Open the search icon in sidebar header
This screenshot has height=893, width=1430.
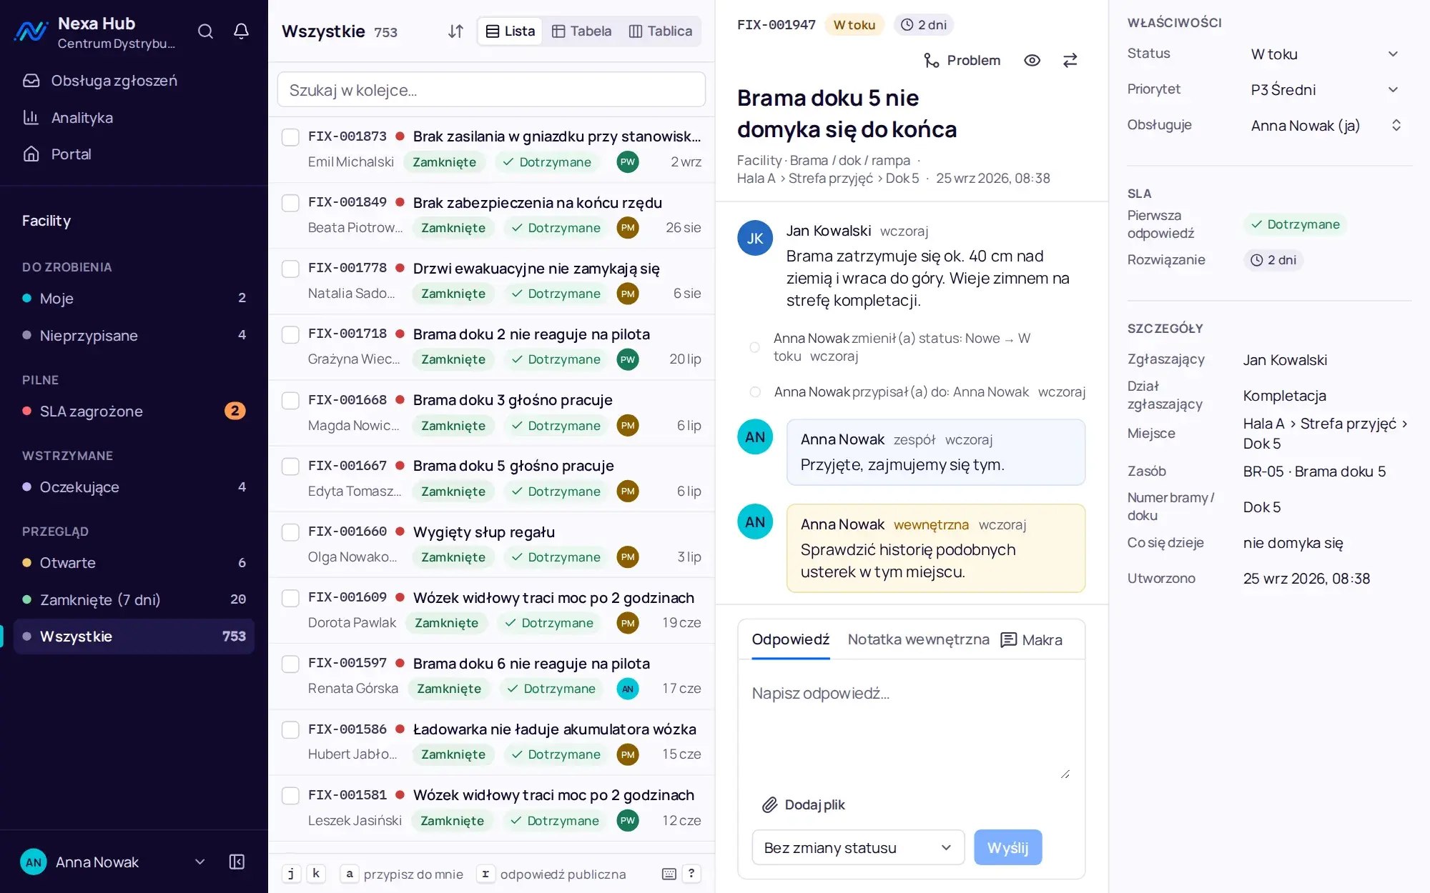[x=205, y=31]
